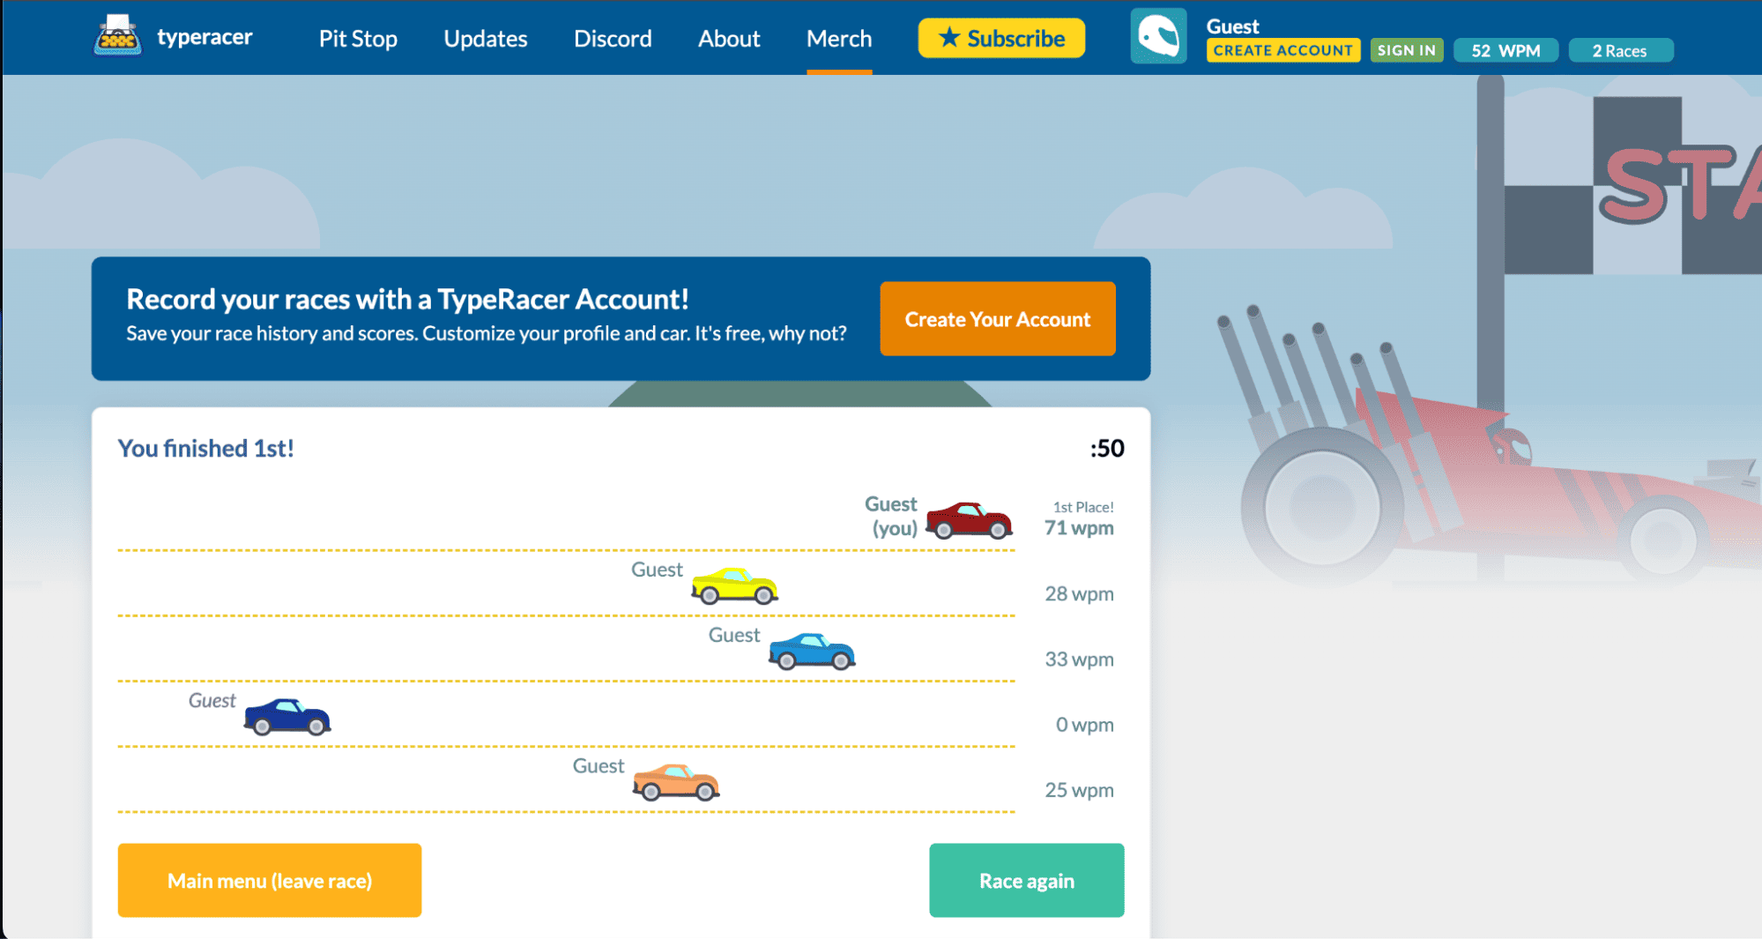
Task: Click the Guest label beside orange car
Action: (598, 765)
